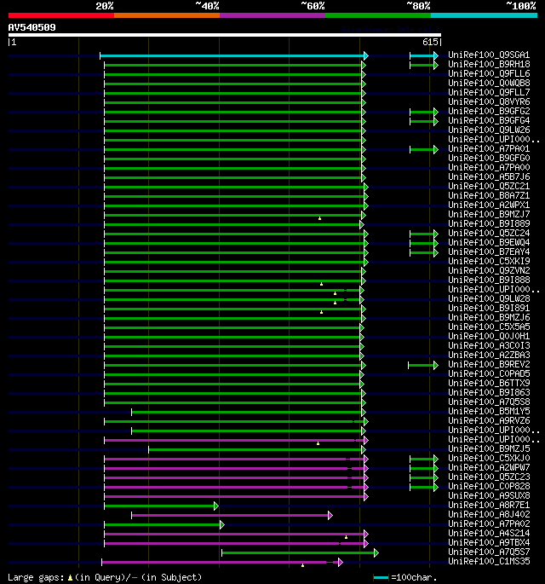Click the orange ~40% identity color segment
545x584 pixels.
pyautogui.click(x=167, y=15)
